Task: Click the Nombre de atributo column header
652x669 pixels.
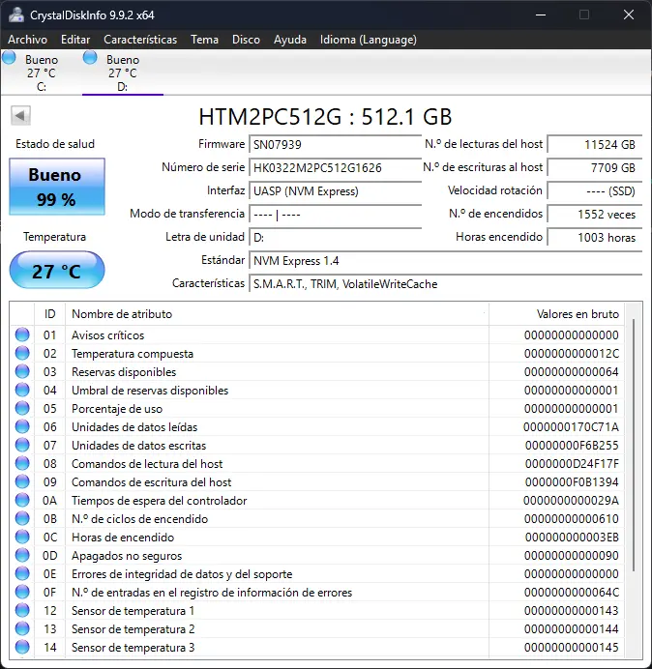Action: (x=277, y=314)
